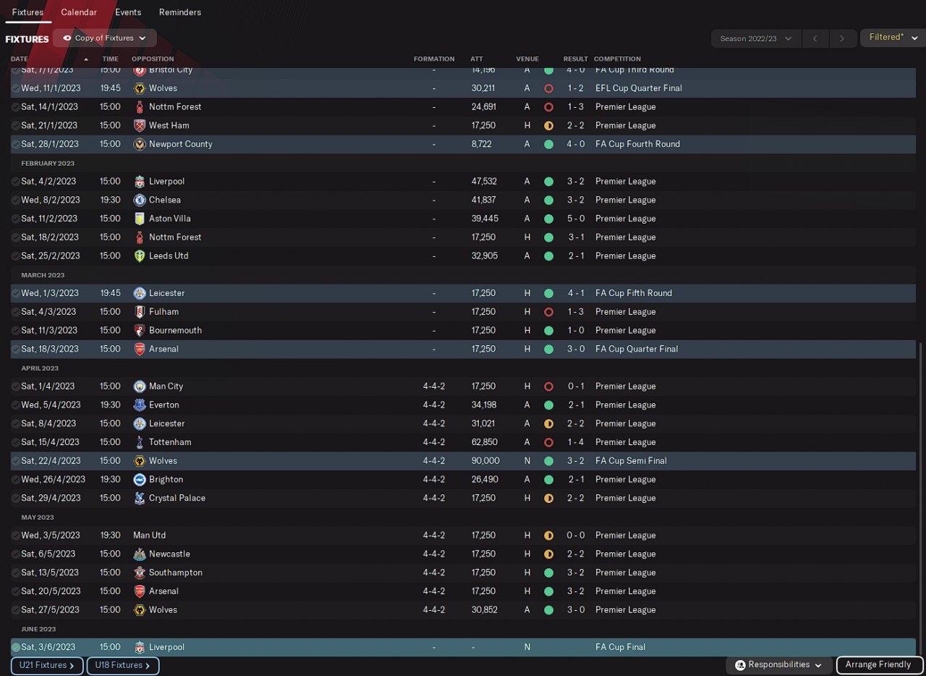The width and height of the screenshot is (926, 676).
Task: Open the Copy of Fixtures view dropdown
Action: (x=105, y=38)
